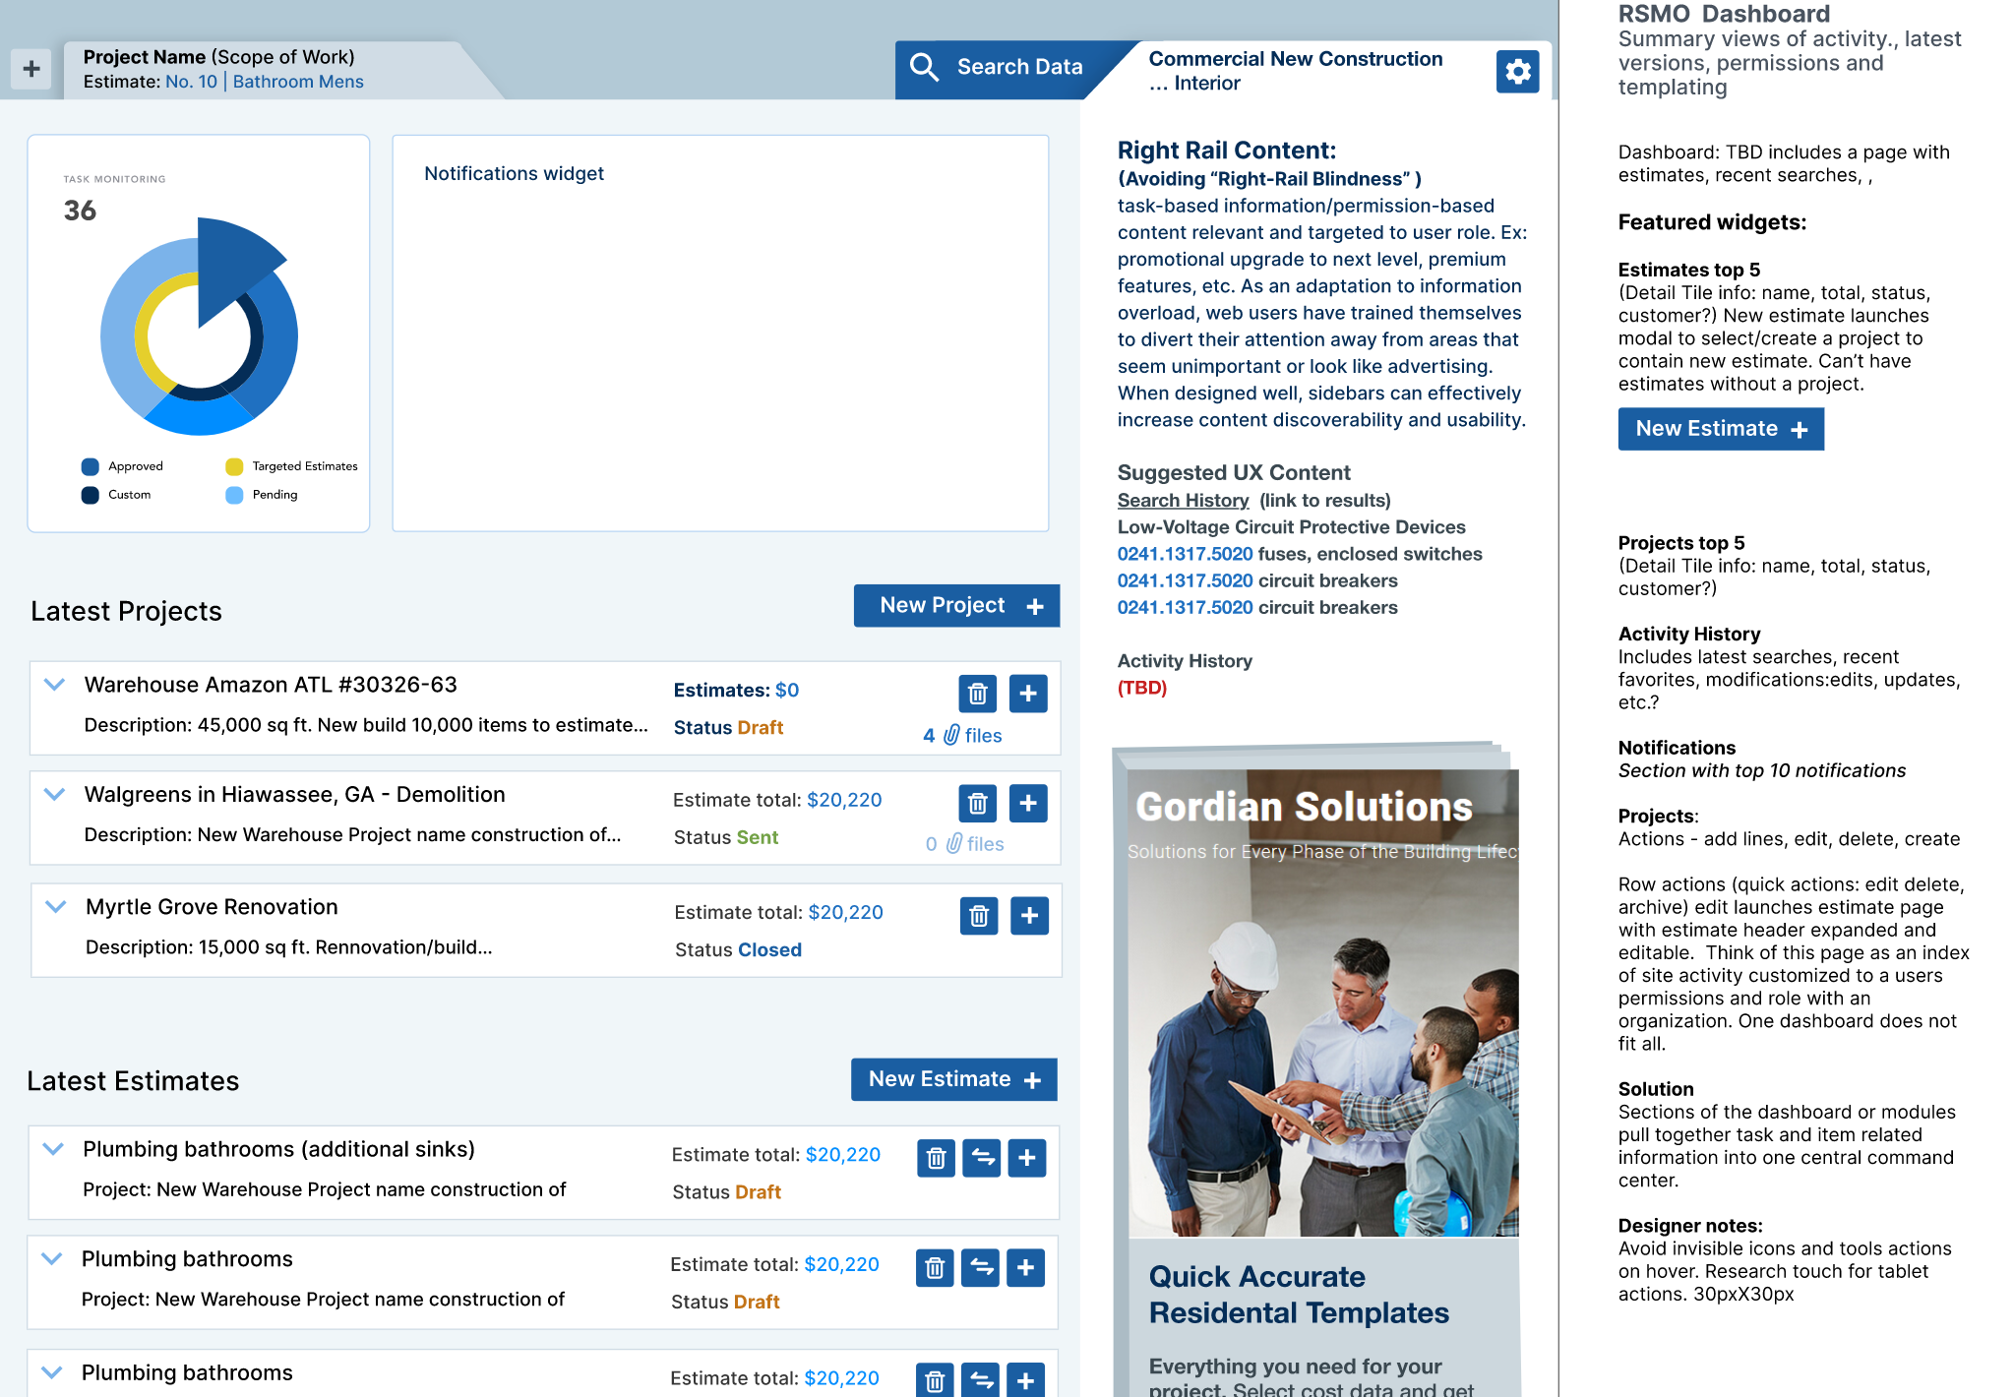Add to Myrtle Grove Renovation with plus icon

(1029, 916)
